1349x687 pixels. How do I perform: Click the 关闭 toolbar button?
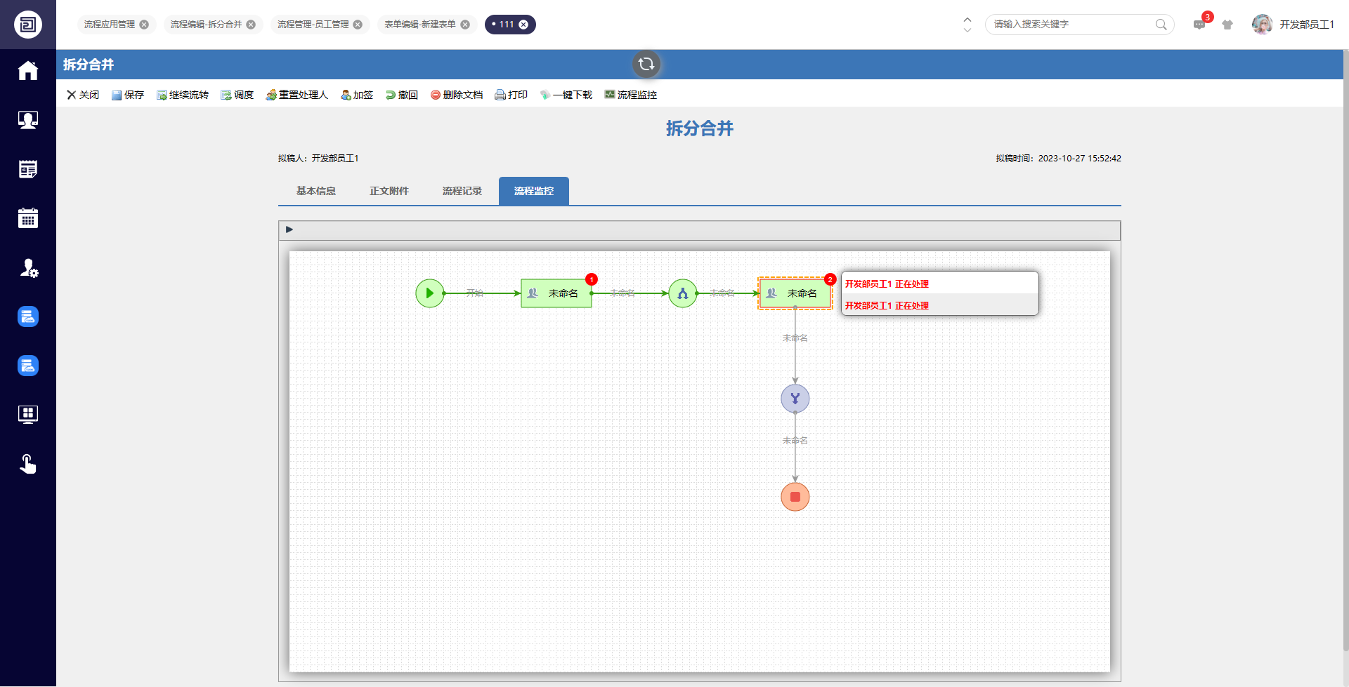click(x=83, y=95)
